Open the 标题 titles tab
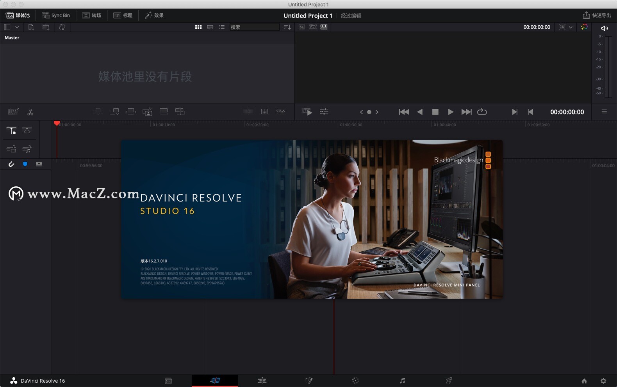 (x=123, y=15)
